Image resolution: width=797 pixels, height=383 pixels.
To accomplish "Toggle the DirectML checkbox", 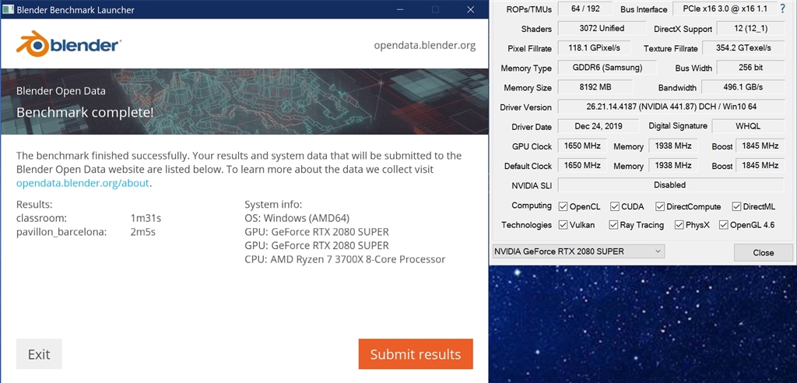I will pos(736,206).
